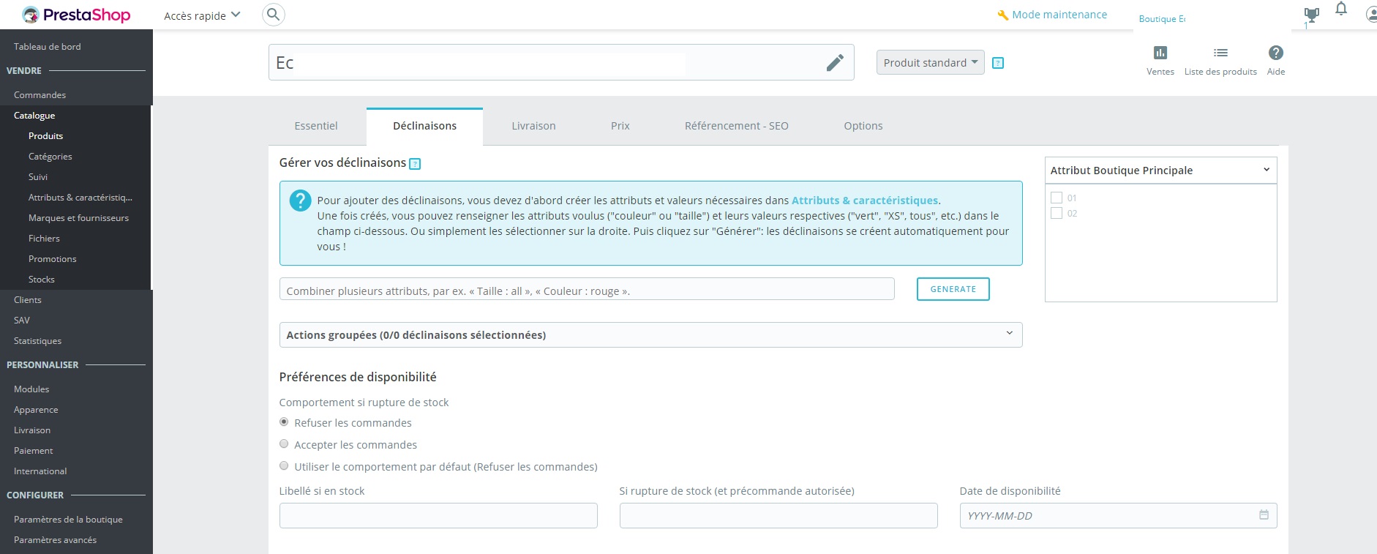1377x554 pixels.
Task: Click help icon beside Produit standard
Action: point(998,63)
